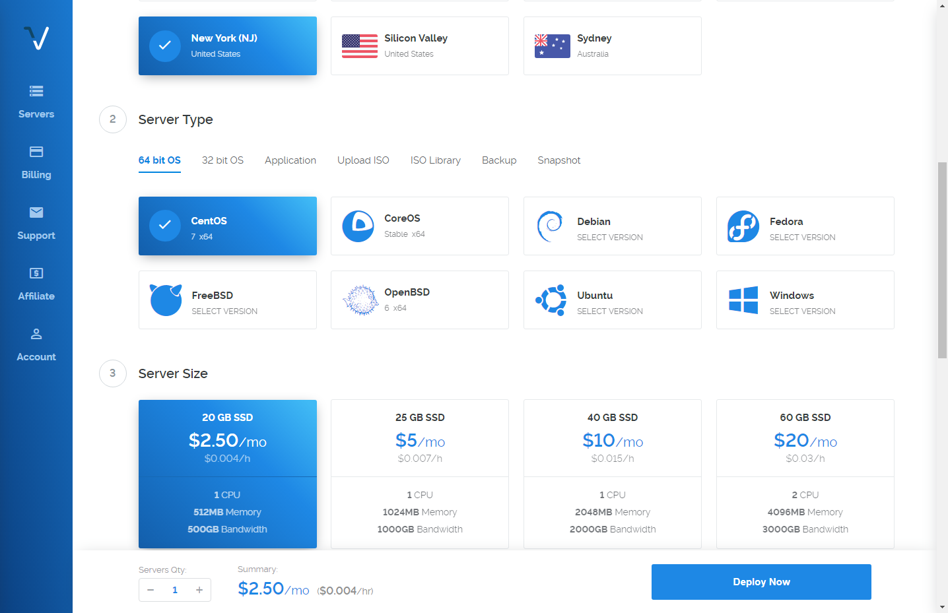Click the page vertical scrollbar thumb
The image size is (948, 613).
pos(942,260)
